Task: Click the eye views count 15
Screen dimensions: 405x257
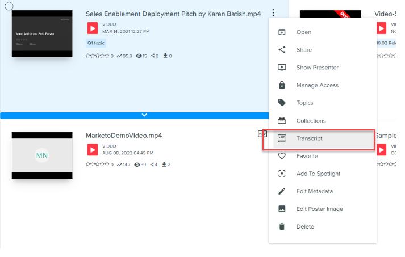Action: tap(141, 56)
